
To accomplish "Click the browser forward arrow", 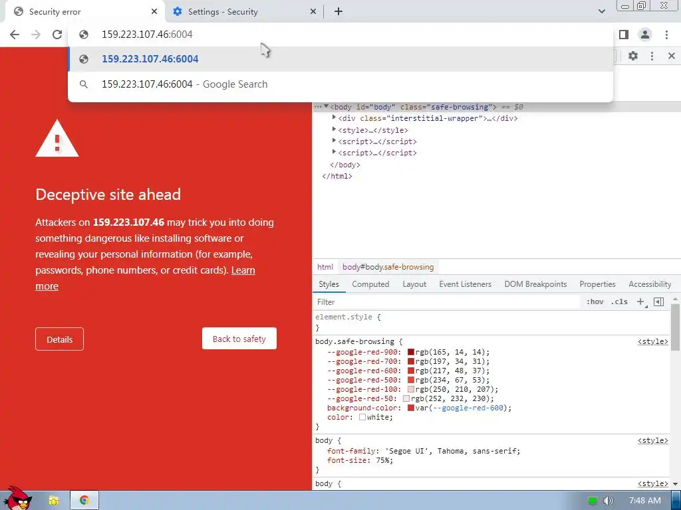I will click(36, 35).
